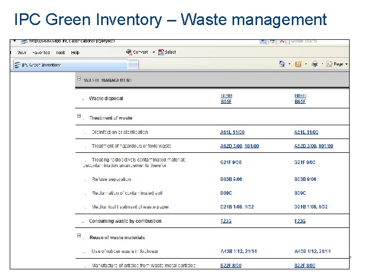368x276 pixels.
Task: Open the dropdown arrow next to Home icon
Action: [x=289, y=64]
